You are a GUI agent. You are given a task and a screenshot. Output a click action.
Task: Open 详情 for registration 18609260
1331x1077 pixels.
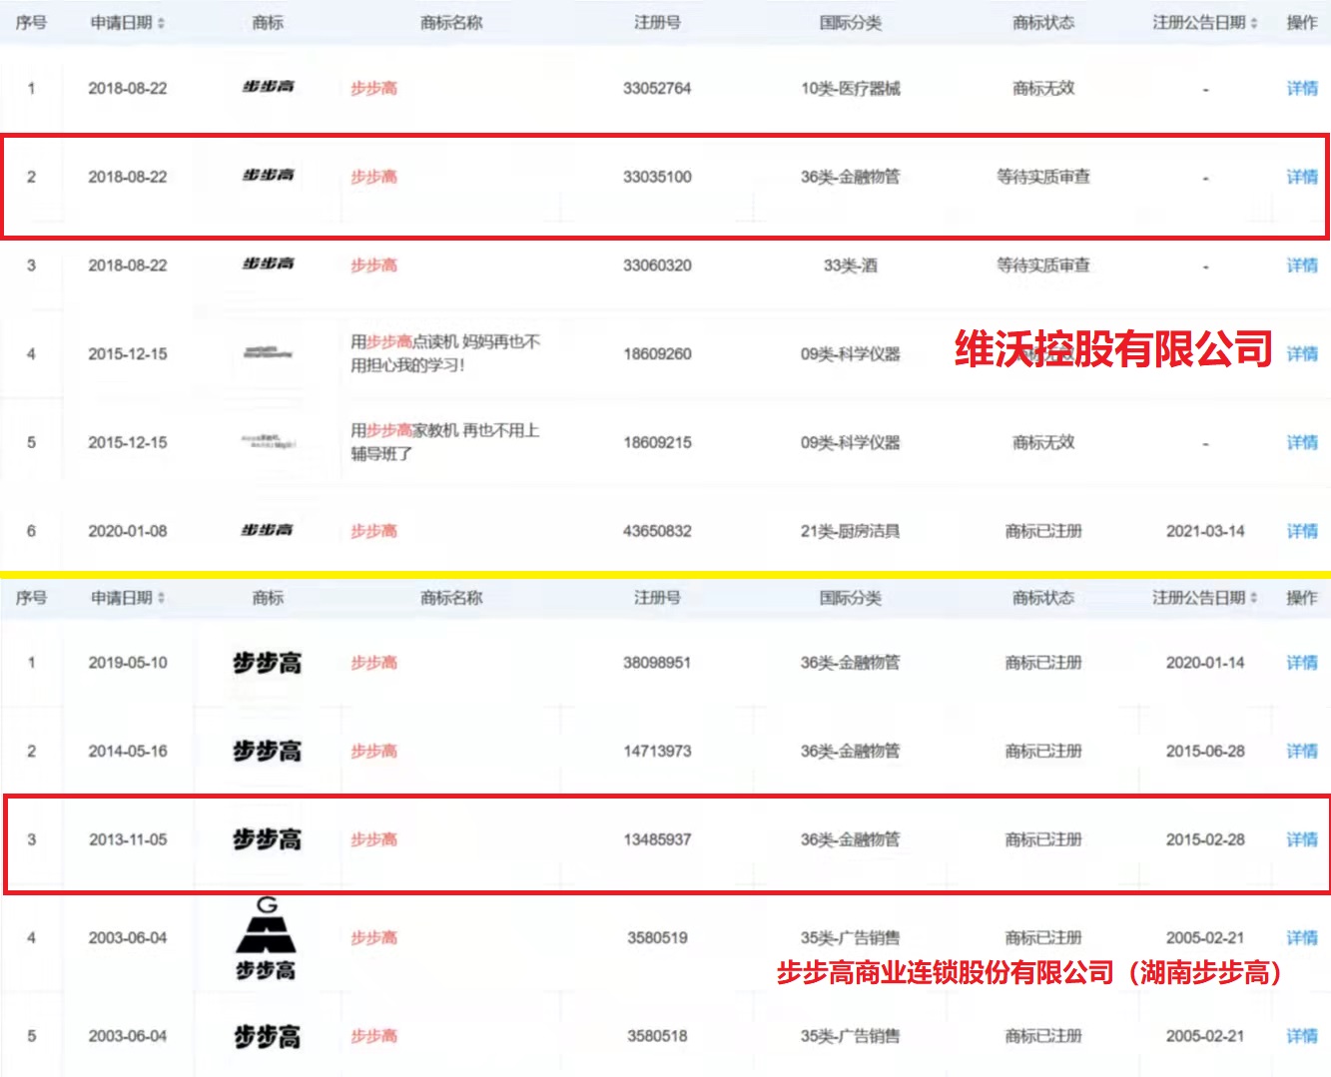1302,353
